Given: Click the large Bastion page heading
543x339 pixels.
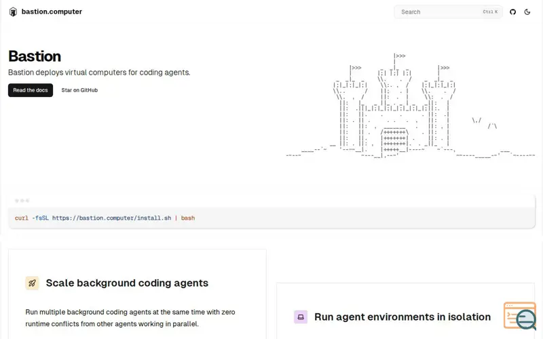Looking at the screenshot, I should pyautogui.click(x=35, y=56).
